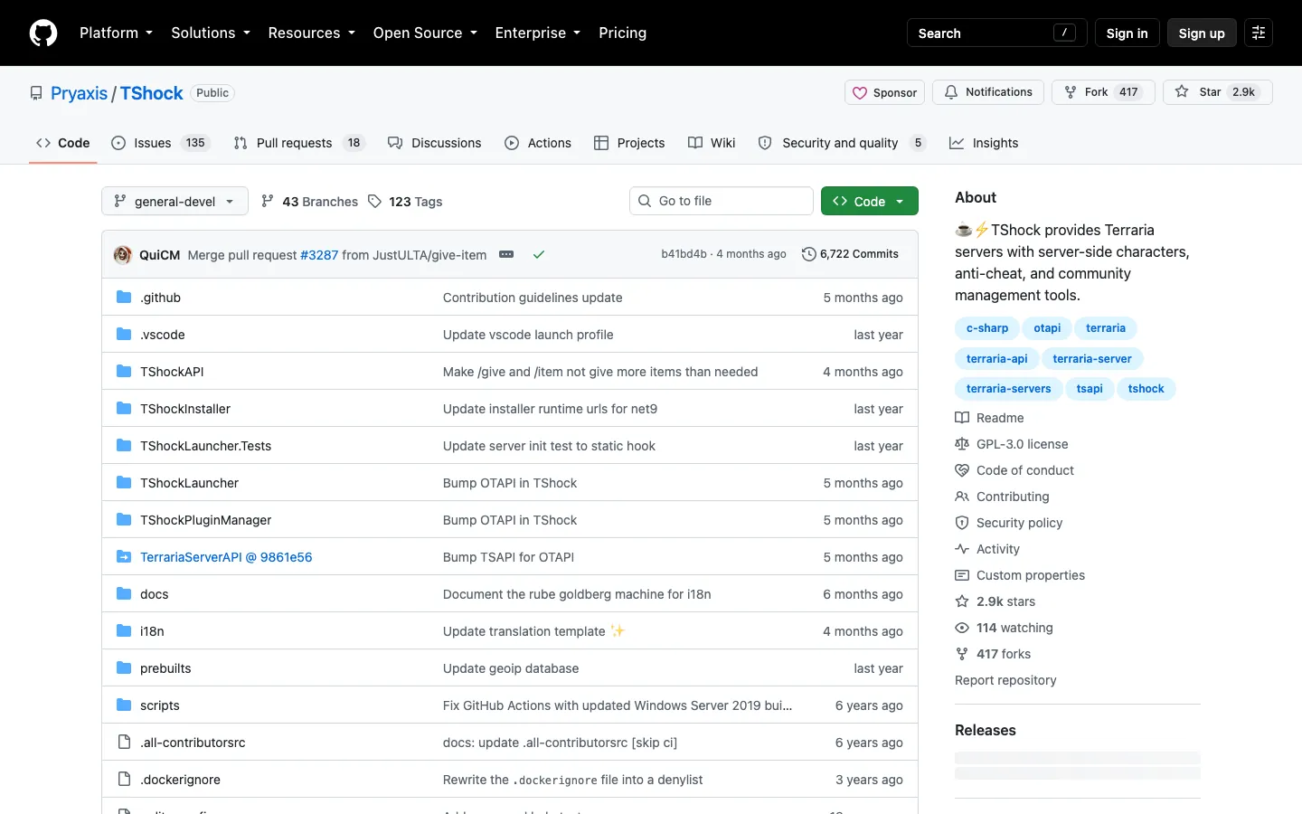
Task: Open pull request #3287 link
Action: tap(319, 255)
